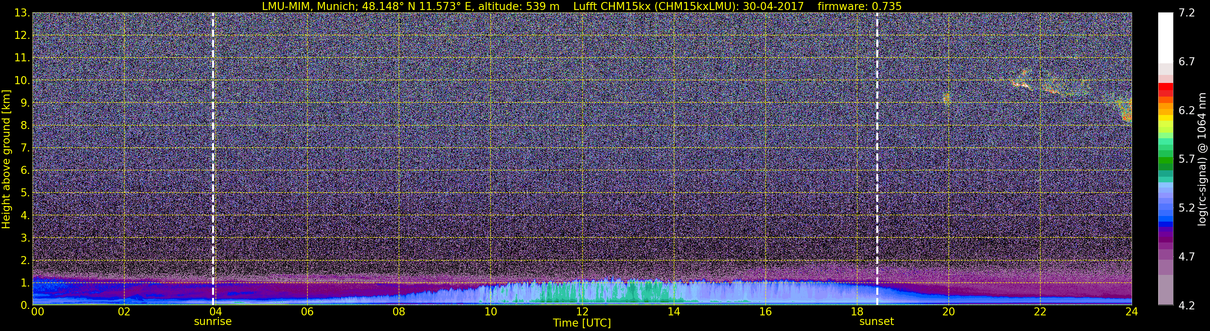The width and height of the screenshot is (1210, 331).
Task: Click the height axis tick label '1.'
Action: pyautogui.click(x=25, y=283)
